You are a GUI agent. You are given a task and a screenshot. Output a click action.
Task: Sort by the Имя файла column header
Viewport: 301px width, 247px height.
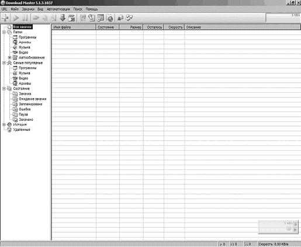coord(74,27)
